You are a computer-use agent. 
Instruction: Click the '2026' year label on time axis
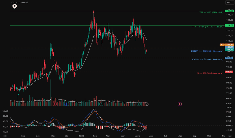(81, 136)
